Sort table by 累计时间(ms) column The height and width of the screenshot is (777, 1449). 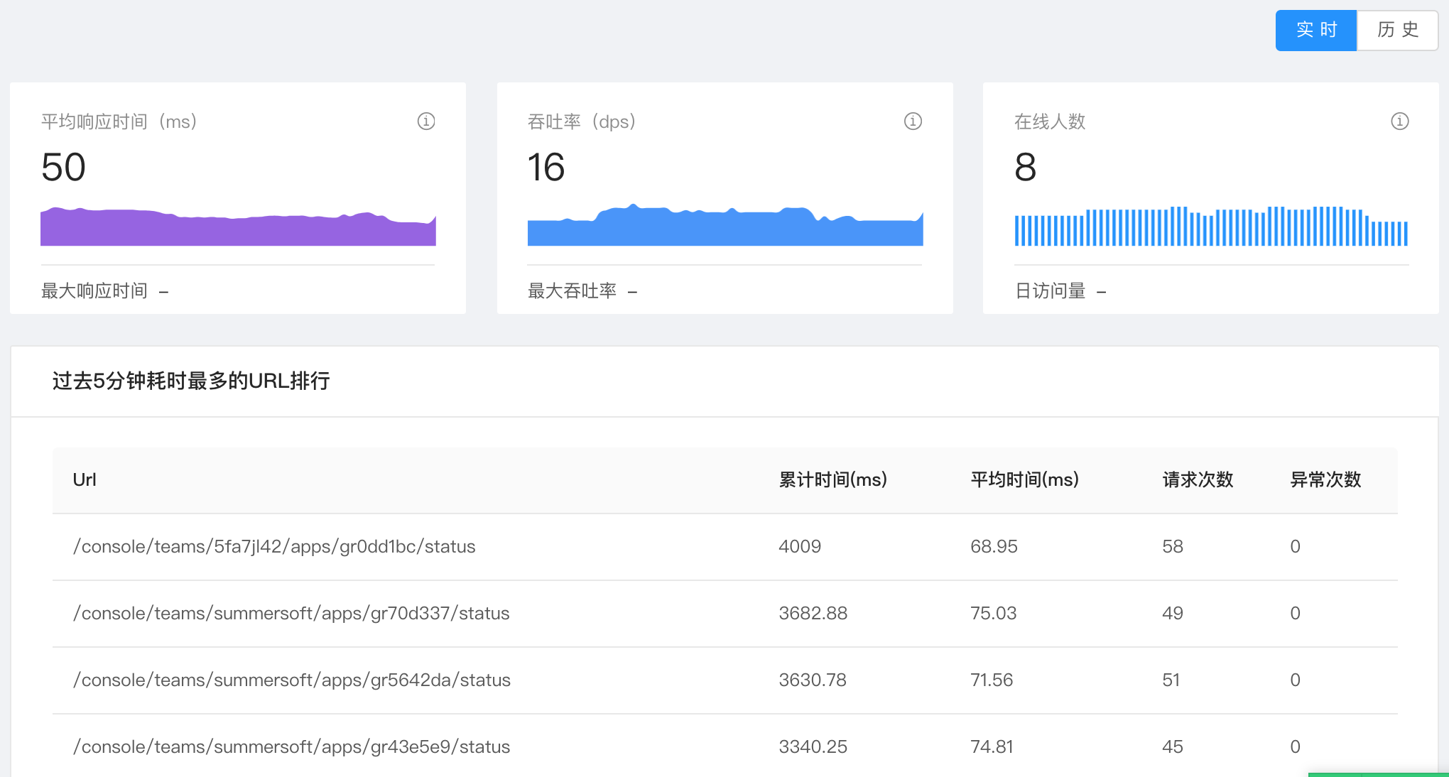coord(832,479)
